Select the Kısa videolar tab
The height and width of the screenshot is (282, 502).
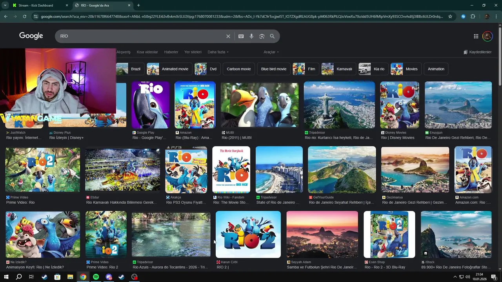pos(147,52)
